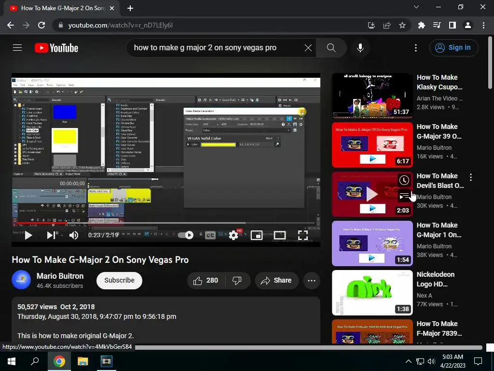494x371 pixels.
Task: Open Chrome extensions puzzle icon
Action: click(x=421, y=25)
